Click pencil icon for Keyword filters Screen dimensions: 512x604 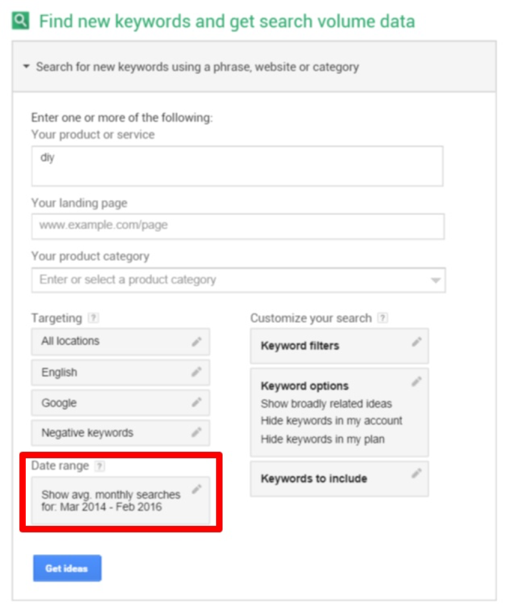(x=416, y=342)
